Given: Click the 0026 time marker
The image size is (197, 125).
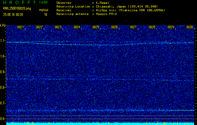Looking at the screenshot, I should (x=114, y=27).
